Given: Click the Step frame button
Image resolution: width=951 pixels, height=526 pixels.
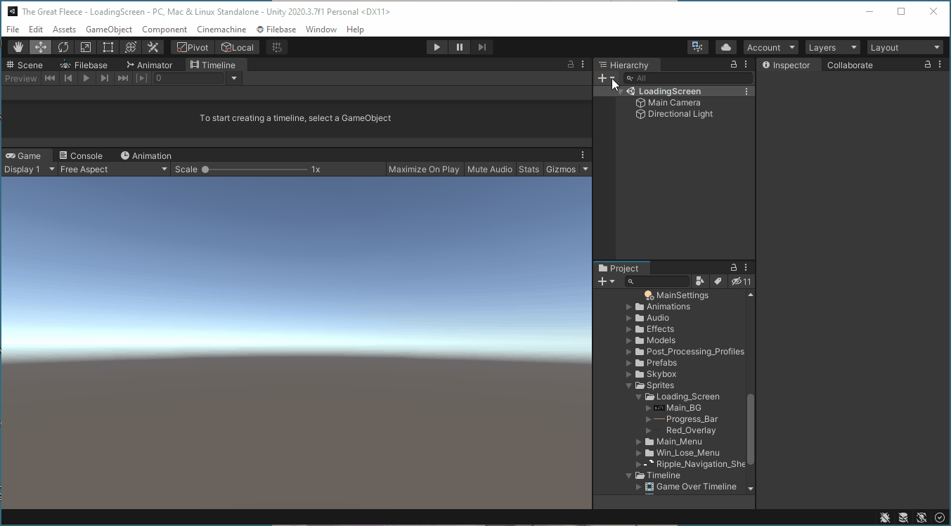Looking at the screenshot, I should pyautogui.click(x=482, y=47).
